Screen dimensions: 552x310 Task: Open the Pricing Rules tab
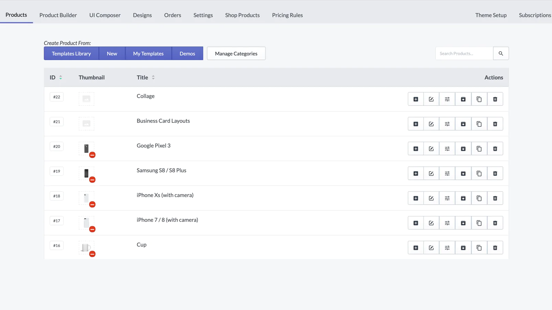point(287,15)
